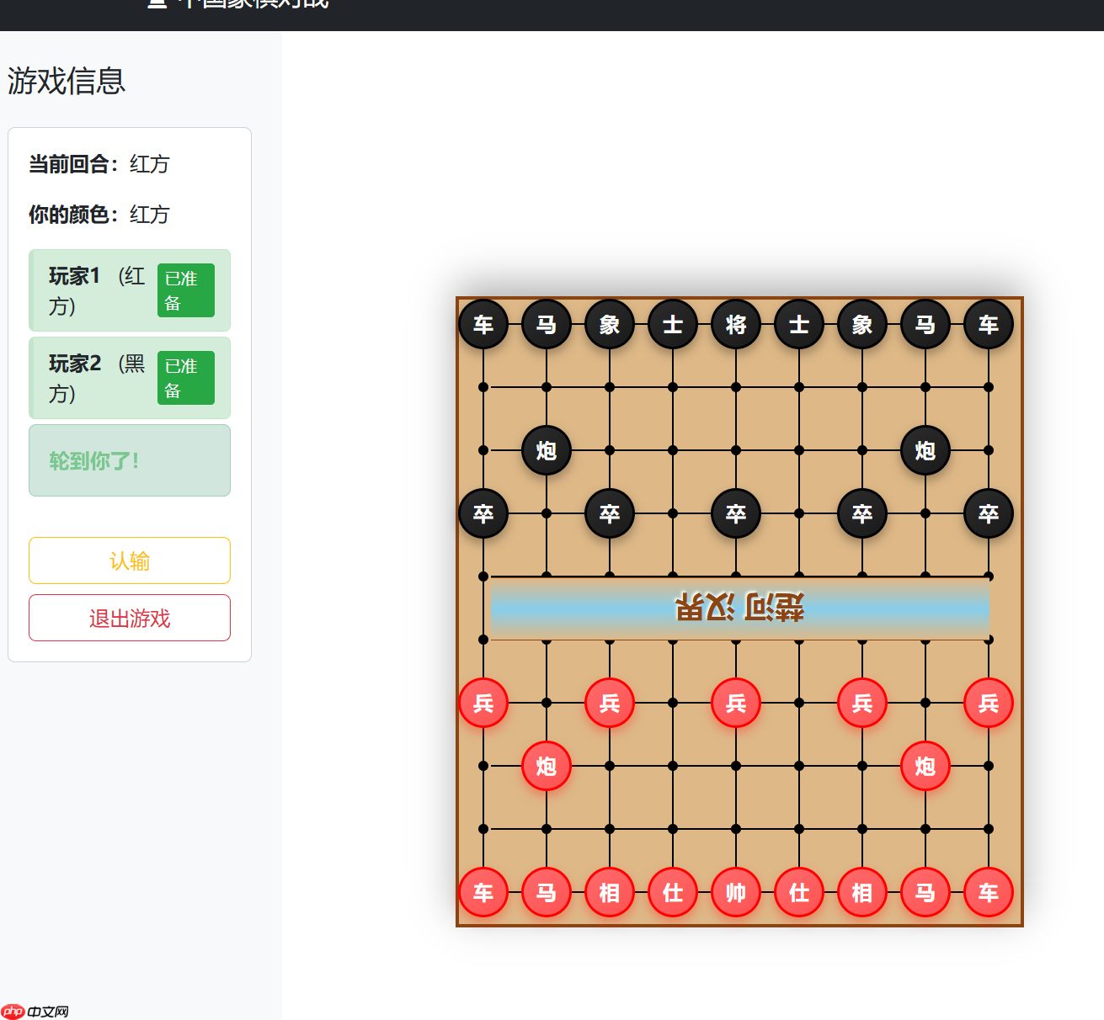1104x1020 pixels.
Task: Click the 中国象棋对战 title in the top bar
Action: coord(236,5)
